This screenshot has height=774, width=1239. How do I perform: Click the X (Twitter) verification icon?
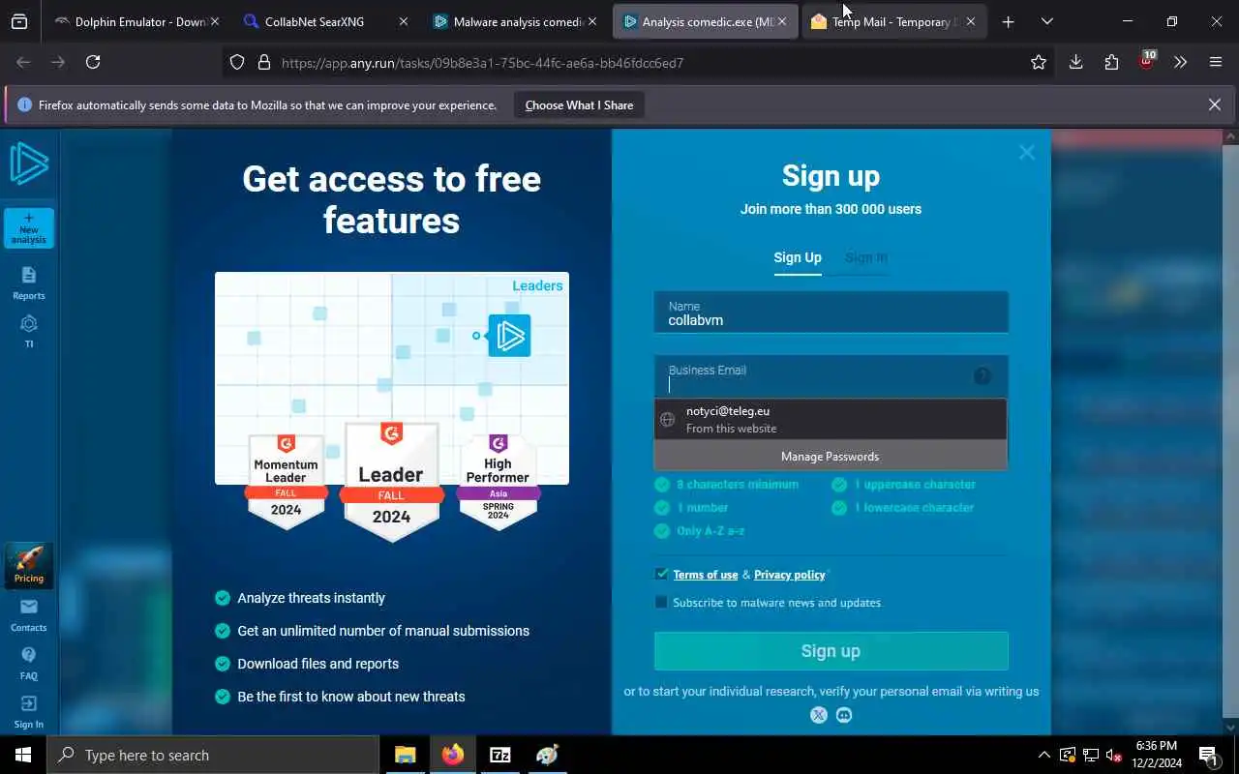tap(819, 715)
